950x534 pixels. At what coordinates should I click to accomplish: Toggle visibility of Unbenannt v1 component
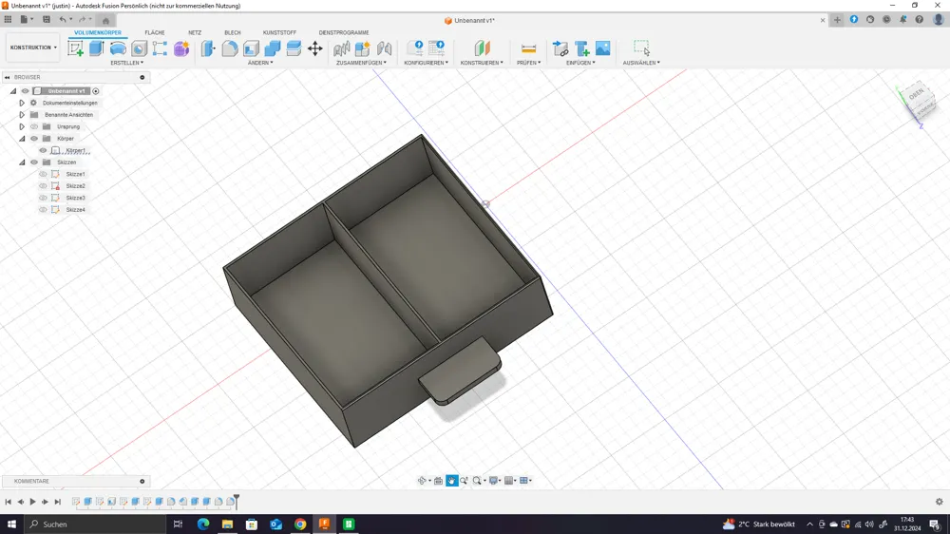[x=26, y=91]
